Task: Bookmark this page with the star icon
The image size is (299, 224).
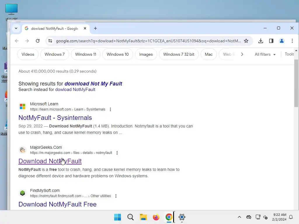Action: click(x=246, y=41)
